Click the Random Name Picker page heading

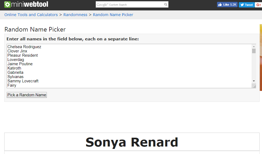pyautogui.click(x=35, y=29)
